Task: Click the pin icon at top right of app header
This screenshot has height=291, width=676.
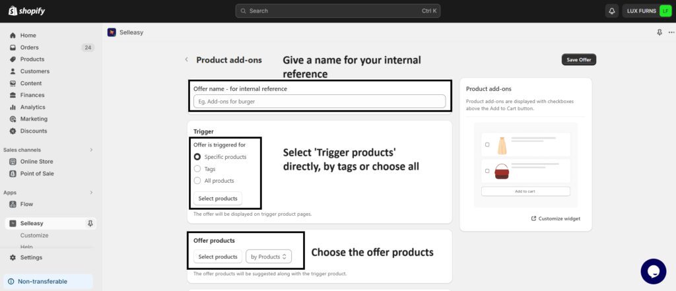Action: (659, 32)
